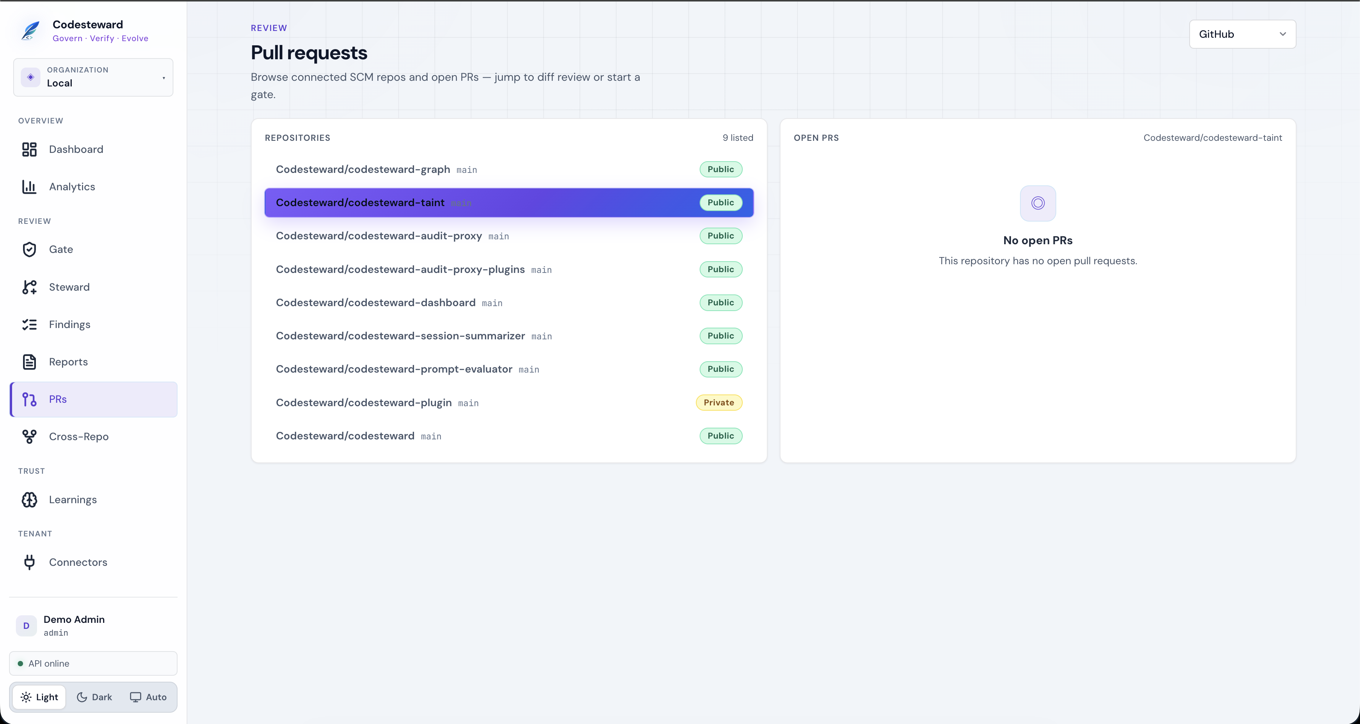Open the Connectors page
1360x724 pixels.
point(93,562)
